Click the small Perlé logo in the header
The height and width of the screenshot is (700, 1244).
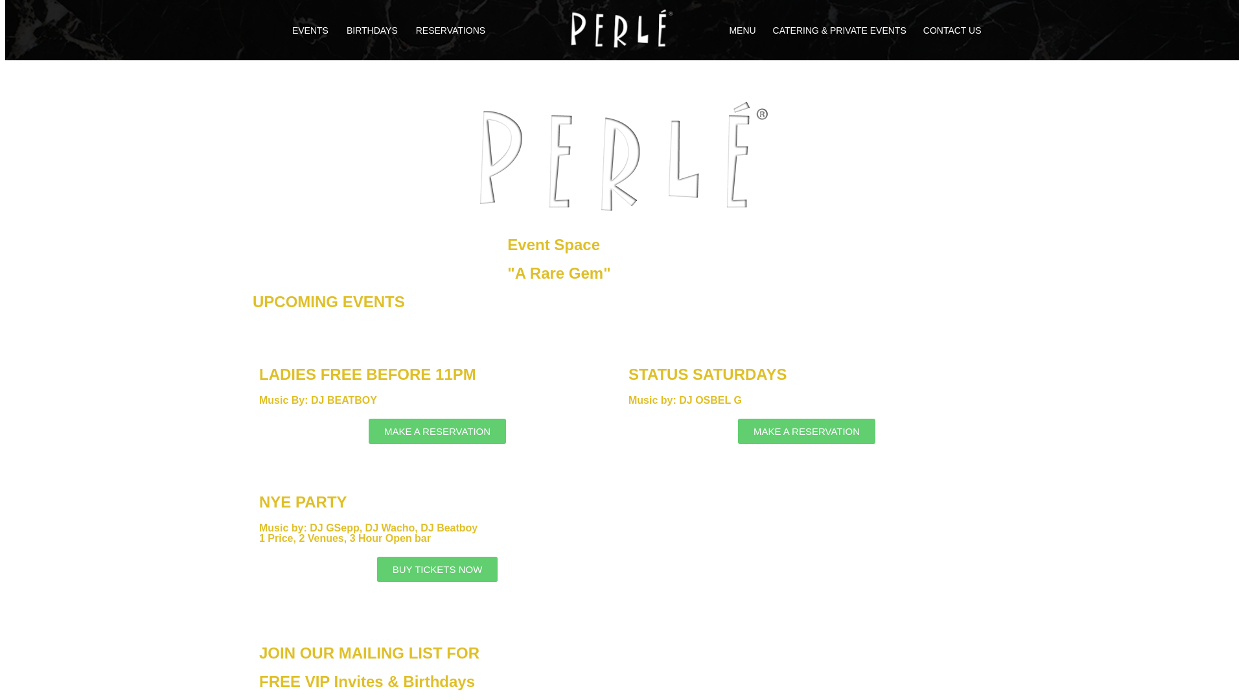tap(621, 29)
